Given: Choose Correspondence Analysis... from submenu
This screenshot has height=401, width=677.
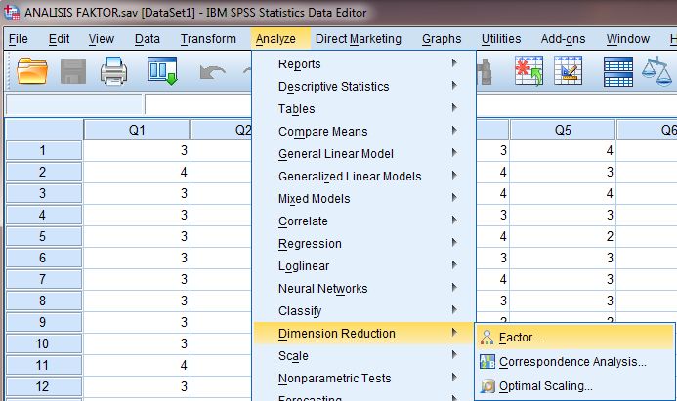Looking at the screenshot, I should pos(574,361).
